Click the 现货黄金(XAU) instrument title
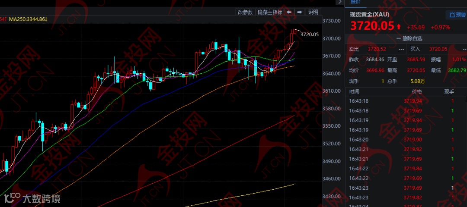 pos(369,14)
